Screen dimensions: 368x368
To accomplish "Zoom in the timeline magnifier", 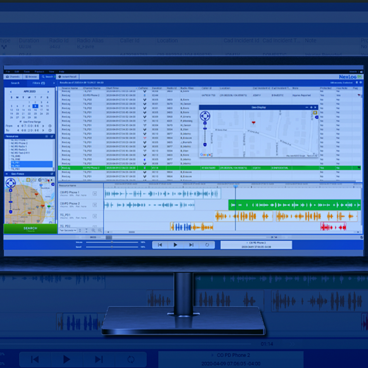I will pyautogui.click(x=93, y=231).
